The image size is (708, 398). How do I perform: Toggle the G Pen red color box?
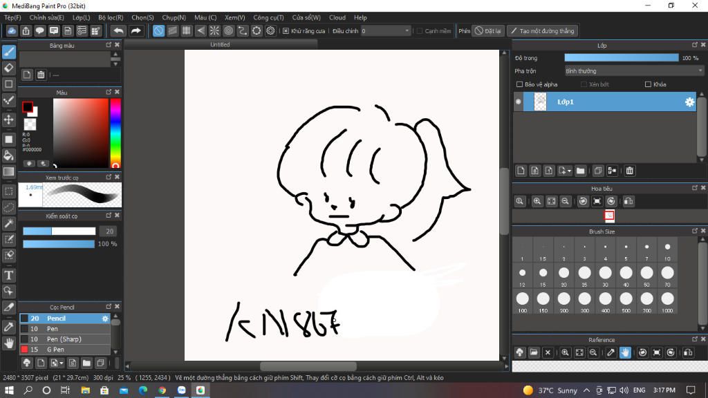point(24,349)
